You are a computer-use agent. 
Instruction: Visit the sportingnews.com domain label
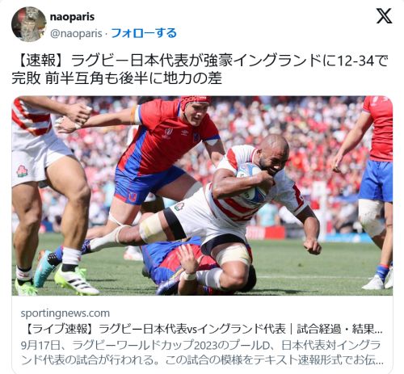(65, 313)
